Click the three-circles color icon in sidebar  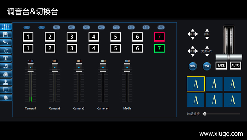pos(6,74)
